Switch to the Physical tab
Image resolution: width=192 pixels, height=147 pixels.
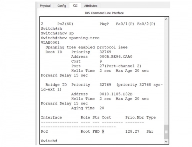[x=45, y=6]
